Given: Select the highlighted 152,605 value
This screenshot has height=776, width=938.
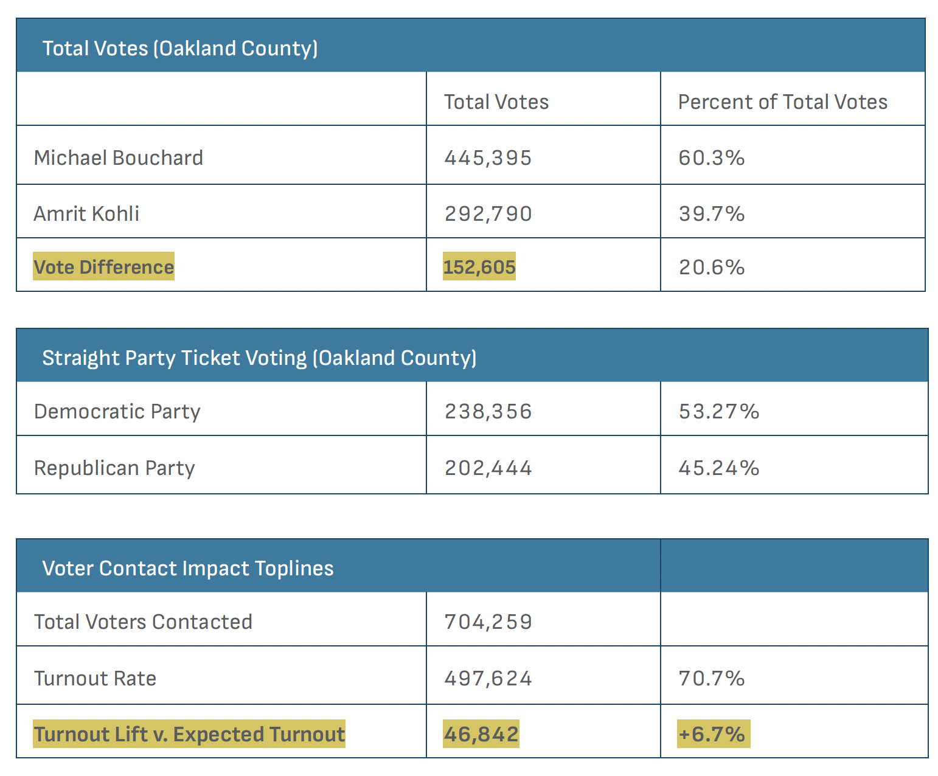Looking at the screenshot, I should coord(479,267).
